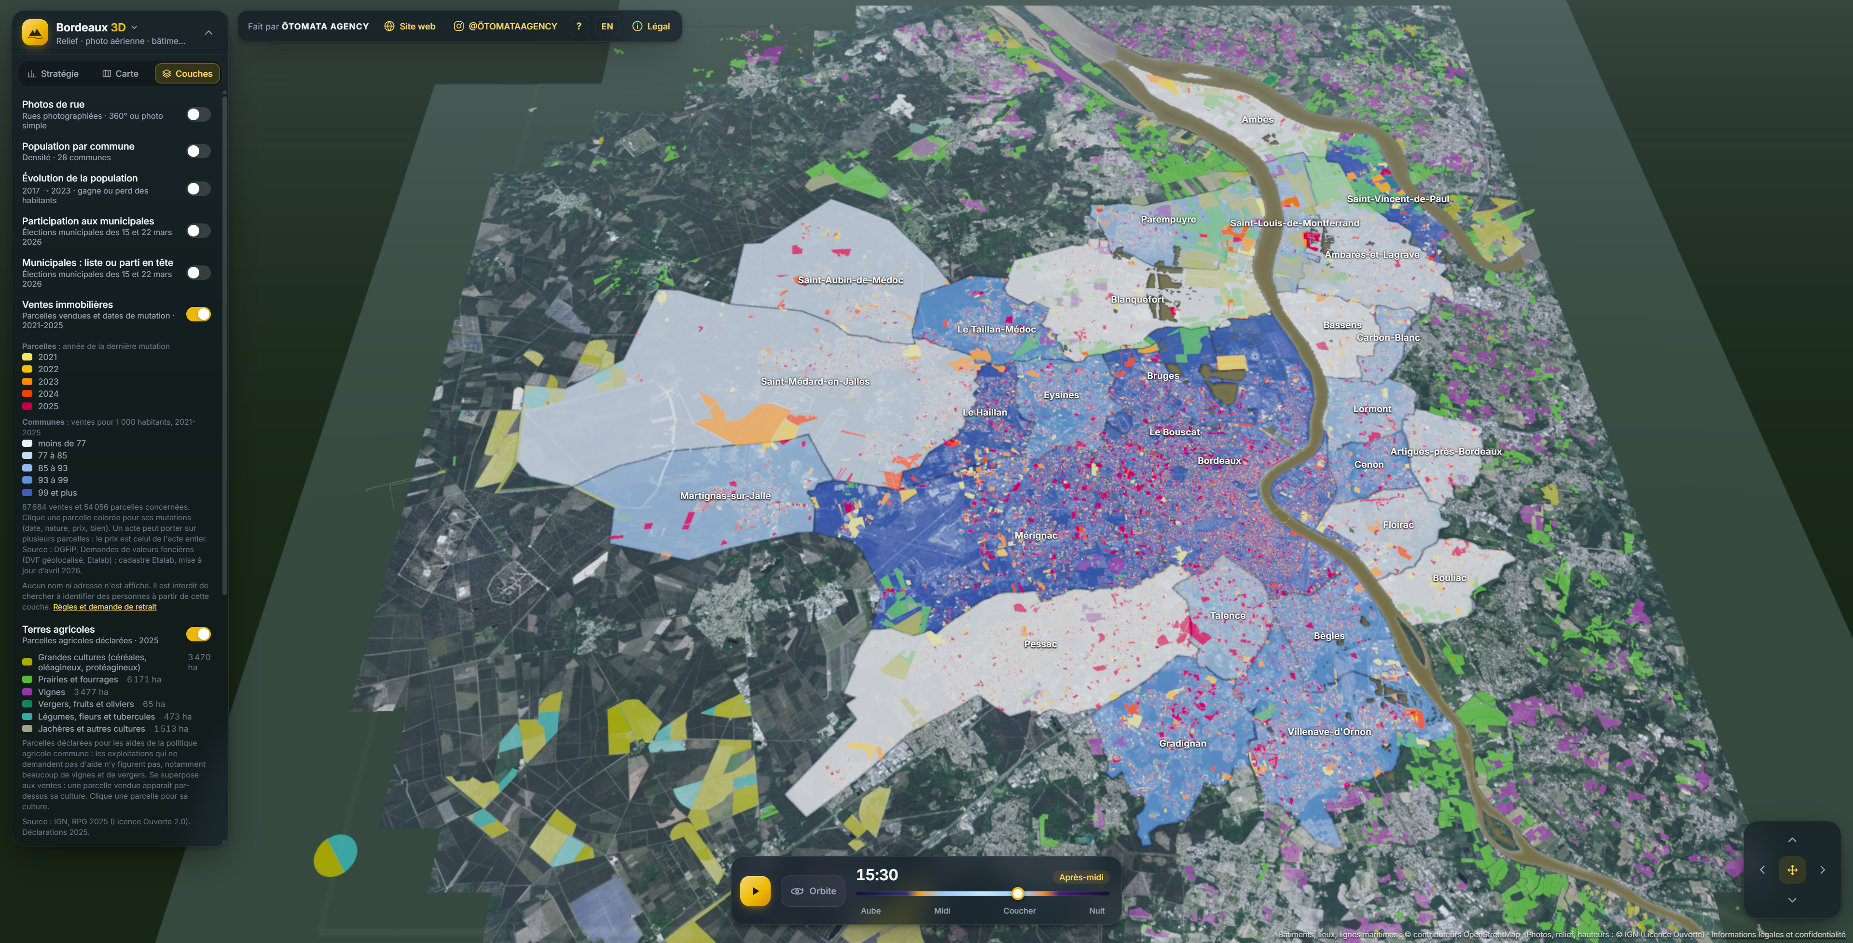Viewport: 1853px width, 943px height.
Task: Pan the map right with right arrow
Action: pyautogui.click(x=1822, y=870)
